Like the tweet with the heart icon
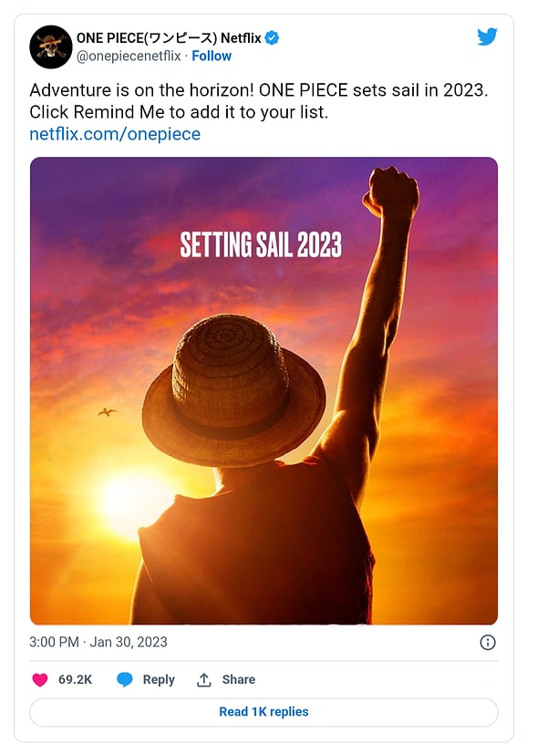 tap(40, 679)
